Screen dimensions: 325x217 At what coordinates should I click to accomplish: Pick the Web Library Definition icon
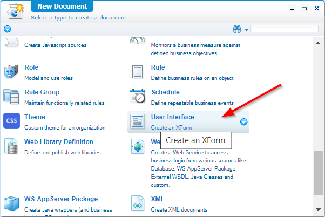coord(11,146)
